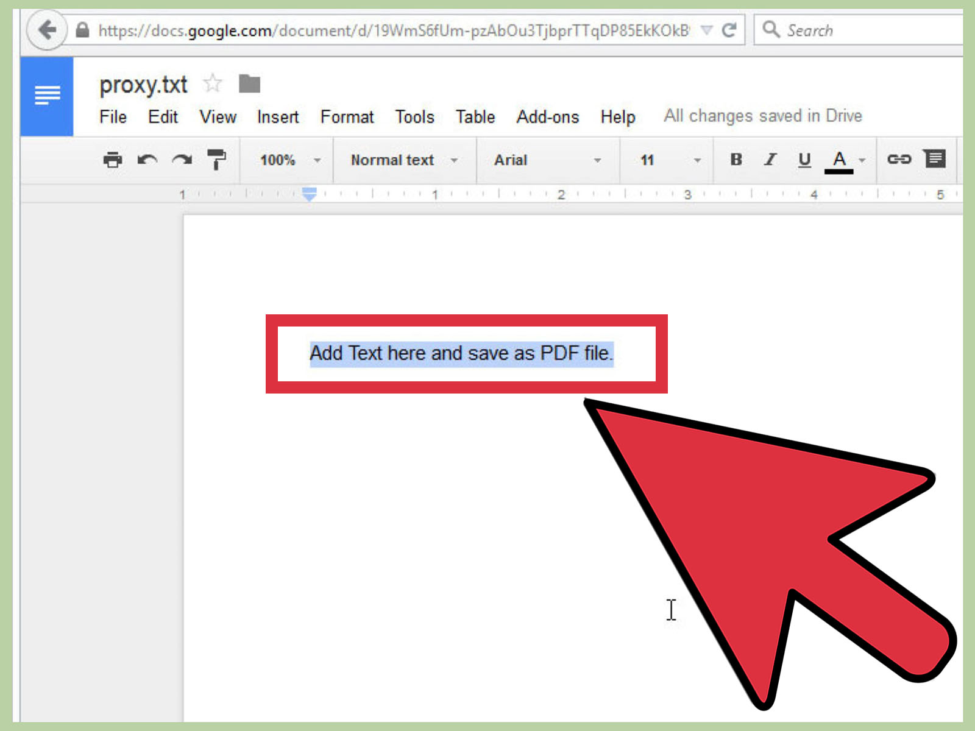Open the File menu
Image resolution: width=975 pixels, height=731 pixels.
(x=113, y=116)
